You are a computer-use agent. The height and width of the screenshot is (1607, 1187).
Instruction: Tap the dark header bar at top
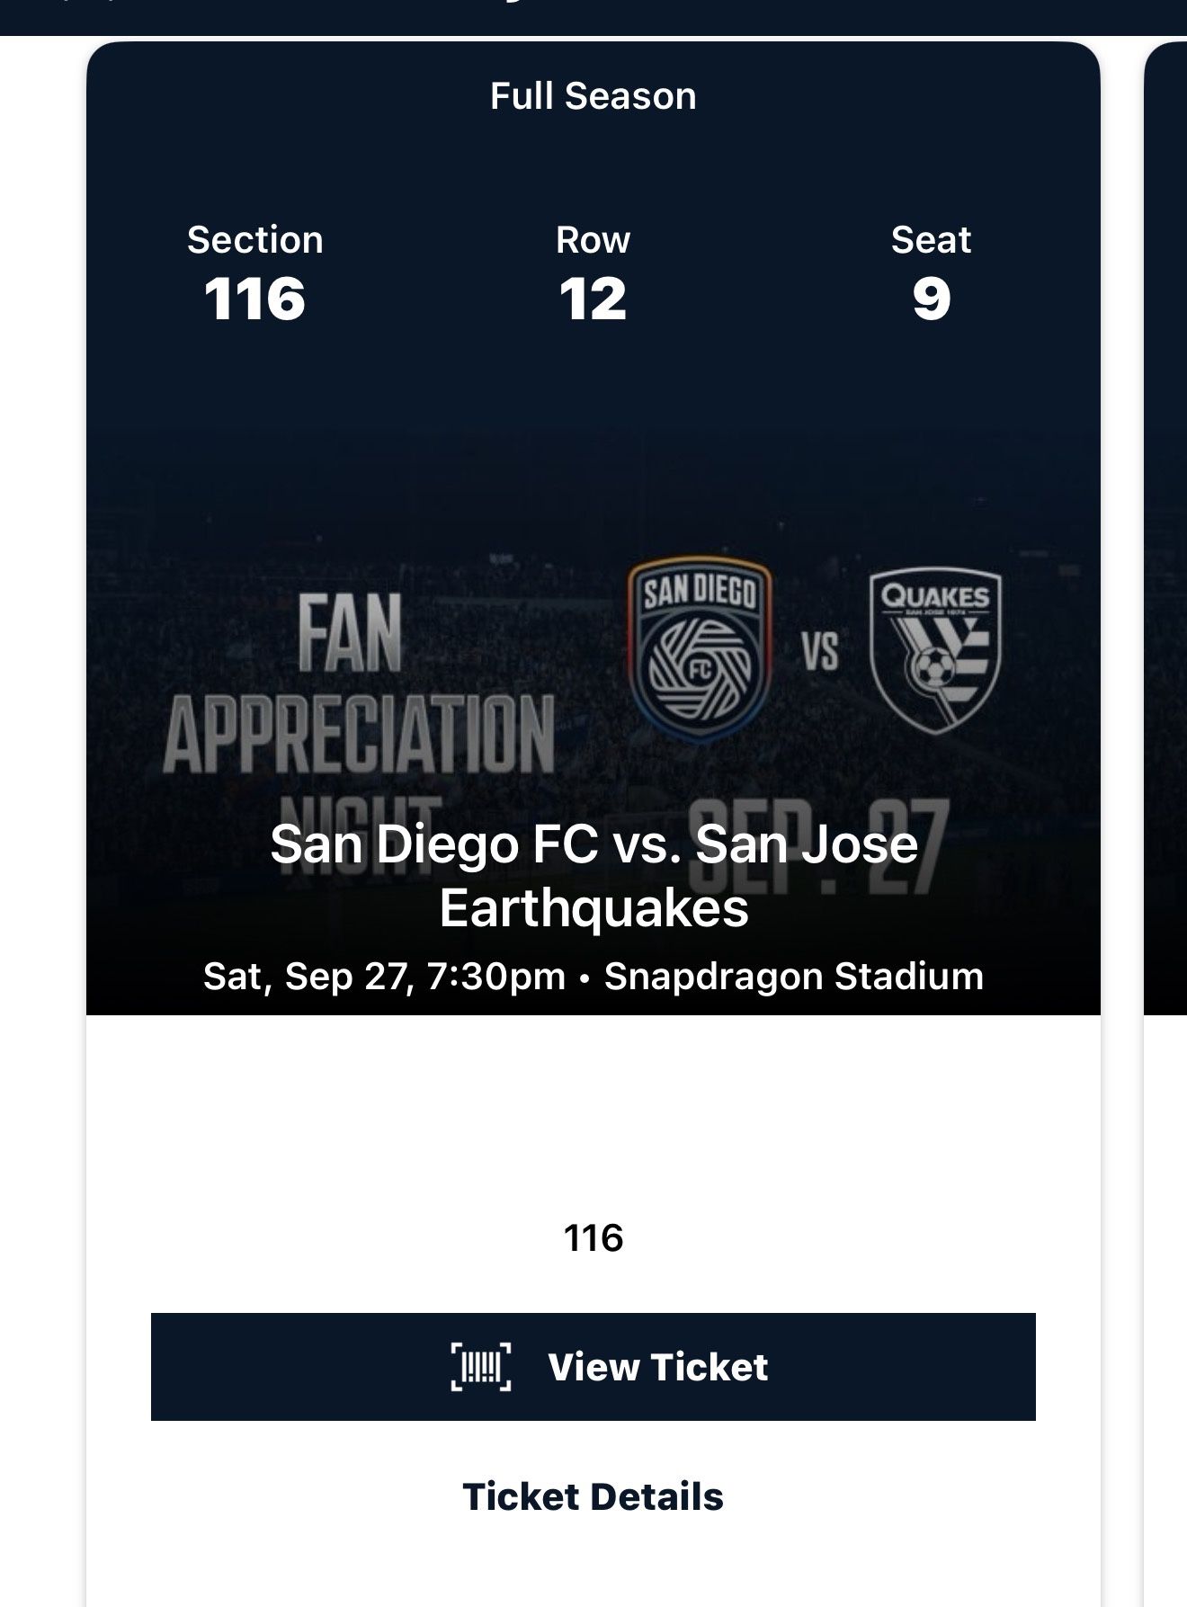[593, 16]
